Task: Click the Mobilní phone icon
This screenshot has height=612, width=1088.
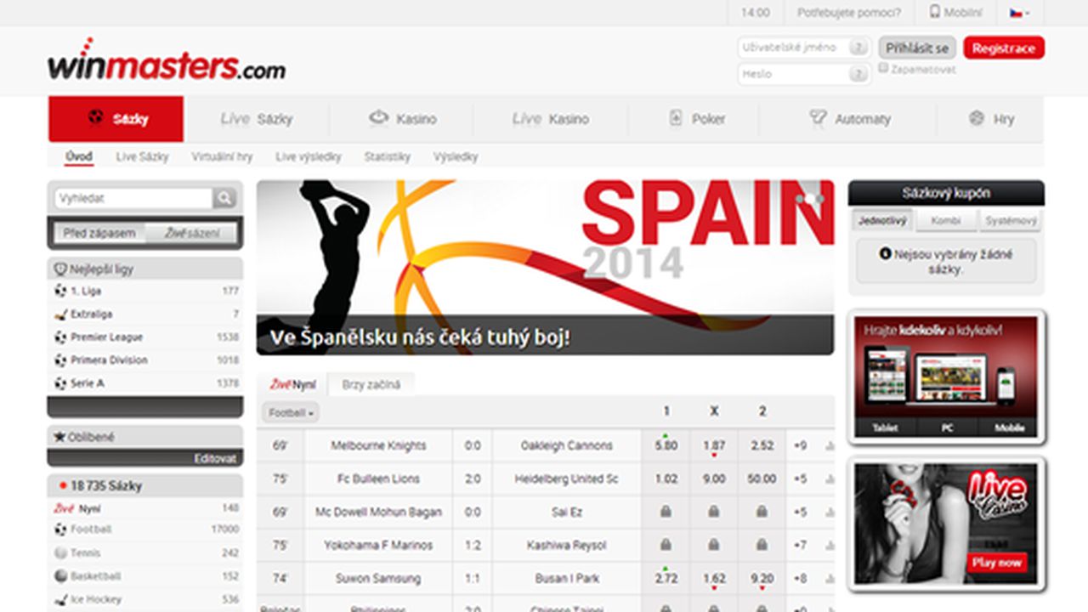Action: tap(935, 12)
